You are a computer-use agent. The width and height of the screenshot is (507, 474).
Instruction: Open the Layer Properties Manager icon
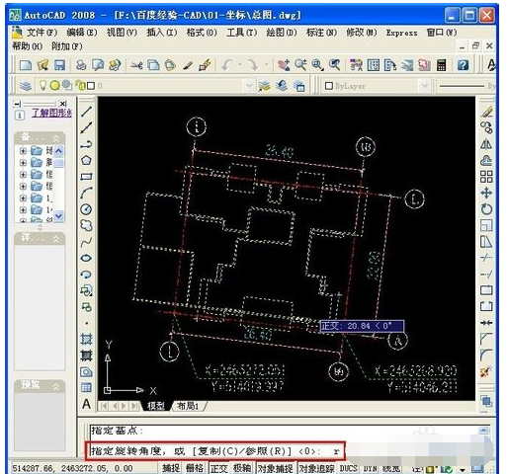click(x=26, y=86)
